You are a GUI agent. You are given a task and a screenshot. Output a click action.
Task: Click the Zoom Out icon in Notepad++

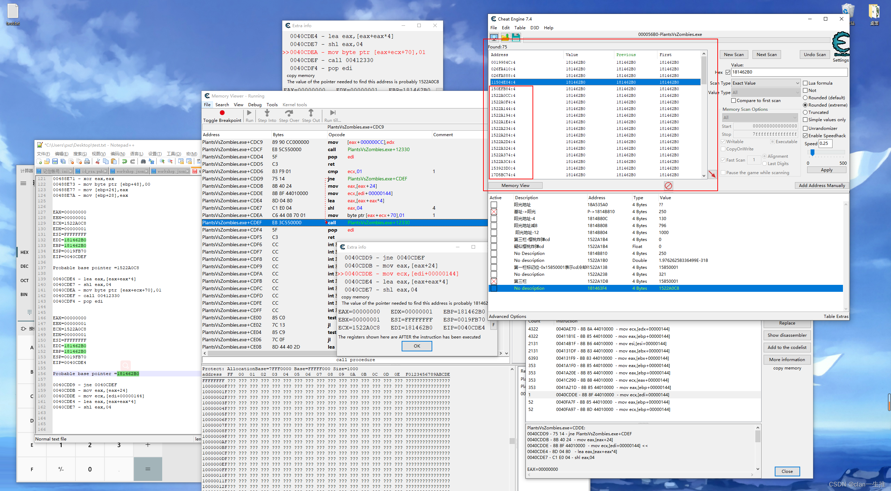pyautogui.click(x=170, y=161)
